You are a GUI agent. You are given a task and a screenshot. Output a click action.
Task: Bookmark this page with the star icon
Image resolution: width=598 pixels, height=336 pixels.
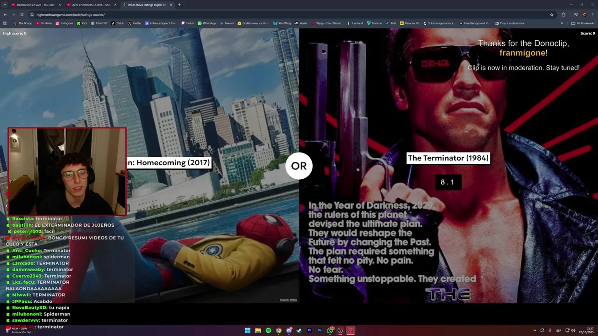click(552, 14)
